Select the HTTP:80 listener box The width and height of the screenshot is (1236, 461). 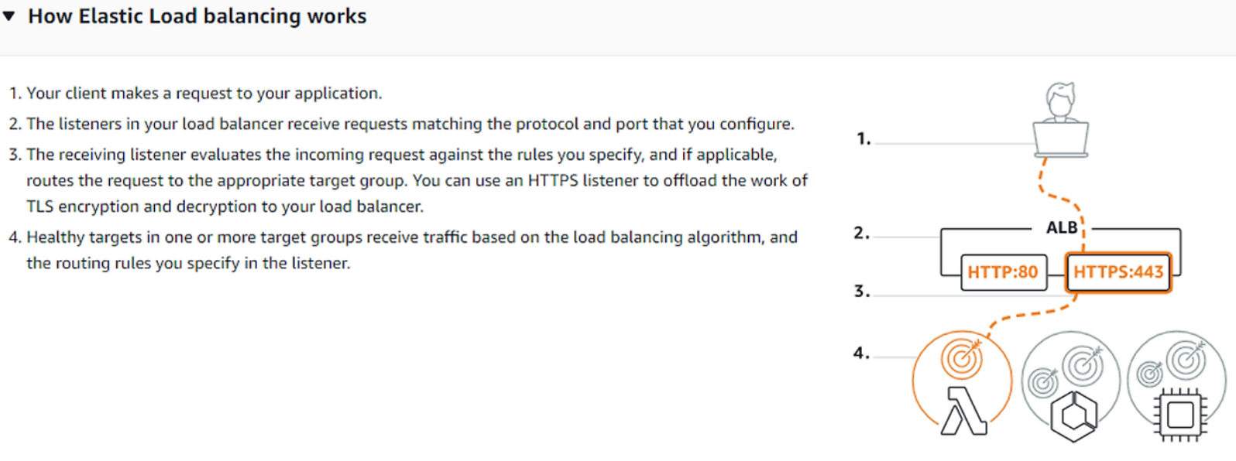point(1003,272)
